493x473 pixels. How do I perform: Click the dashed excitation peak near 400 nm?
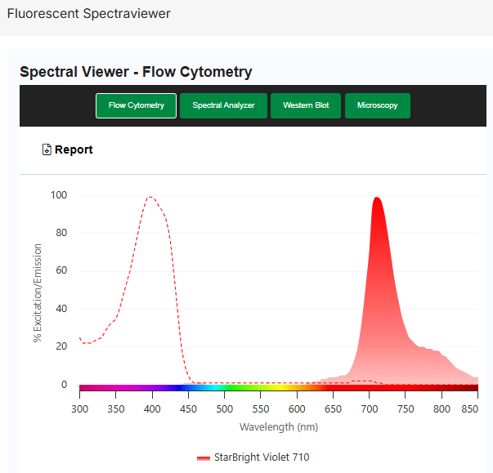[x=150, y=197]
